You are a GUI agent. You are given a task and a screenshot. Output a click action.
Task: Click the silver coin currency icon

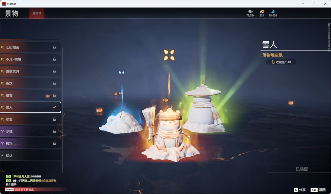pyautogui.click(x=250, y=11)
